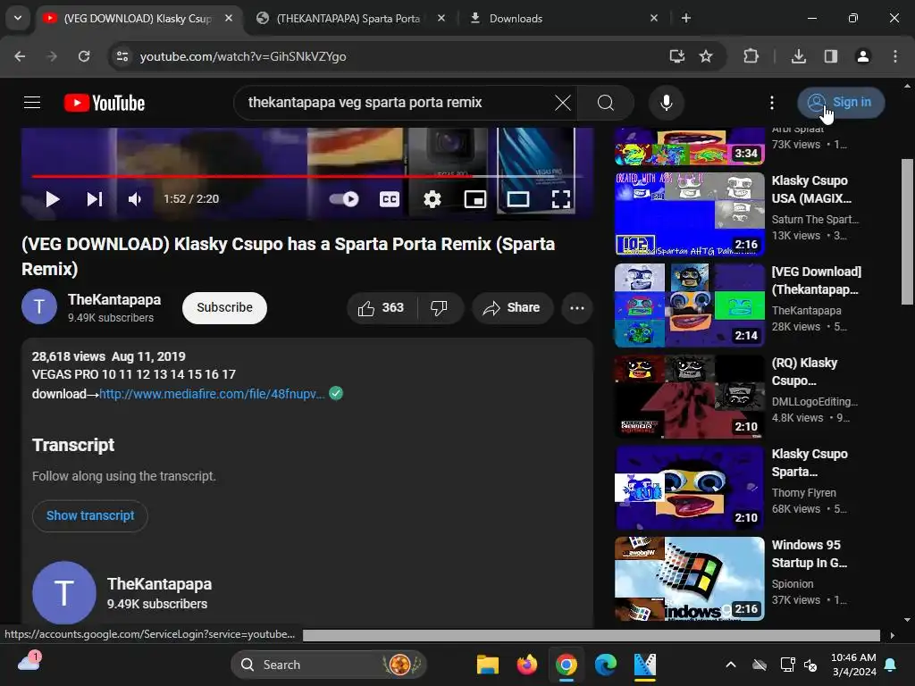This screenshot has width=915, height=686.
Task: Open Chrome profile icon
Action: click(x=863, y=56)
